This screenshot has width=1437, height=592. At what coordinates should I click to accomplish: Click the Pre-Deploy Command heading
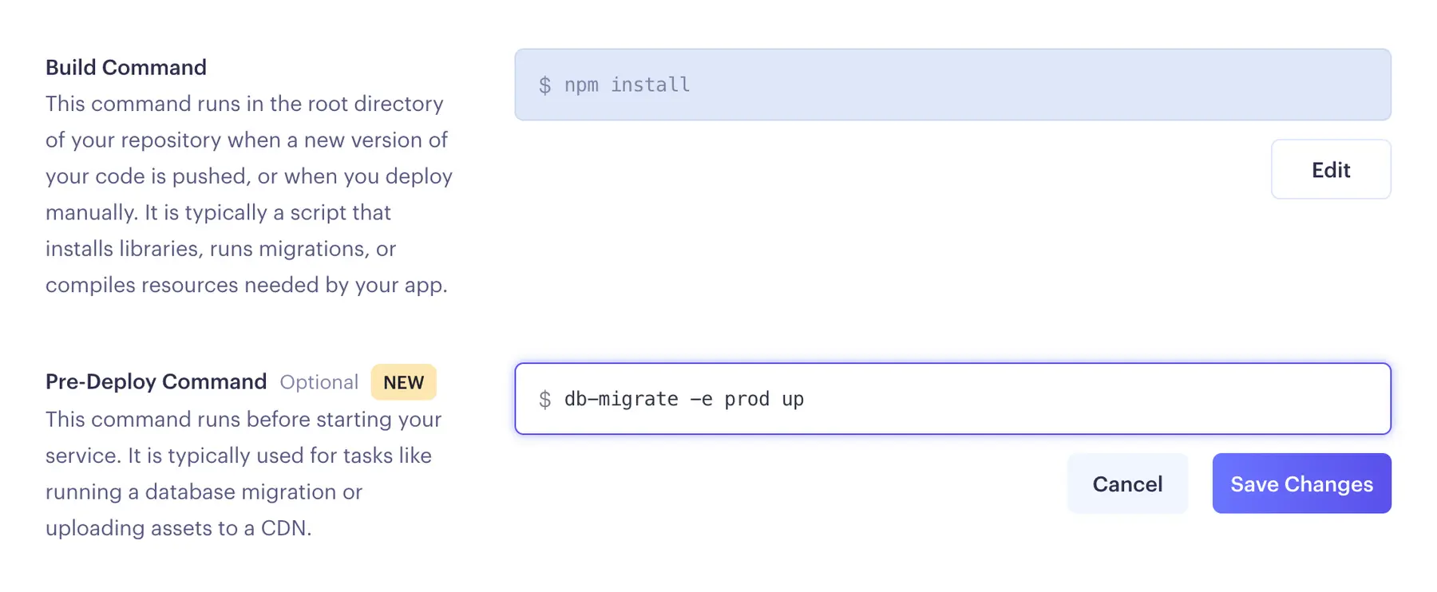point(156,381)
